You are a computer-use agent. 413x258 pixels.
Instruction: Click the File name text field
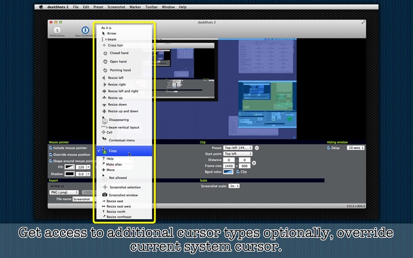[x=83, y=199]
